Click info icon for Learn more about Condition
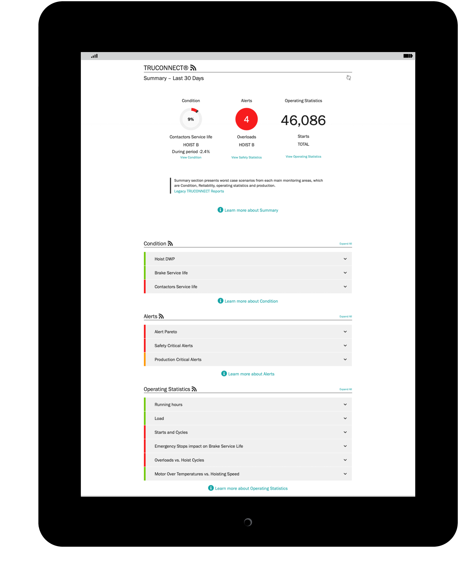The width and height of the screenshot is (459, 588). [220, 301]
